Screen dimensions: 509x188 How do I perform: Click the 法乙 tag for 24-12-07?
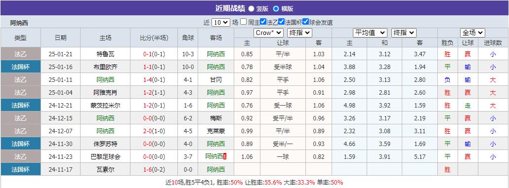click(20, 131)
